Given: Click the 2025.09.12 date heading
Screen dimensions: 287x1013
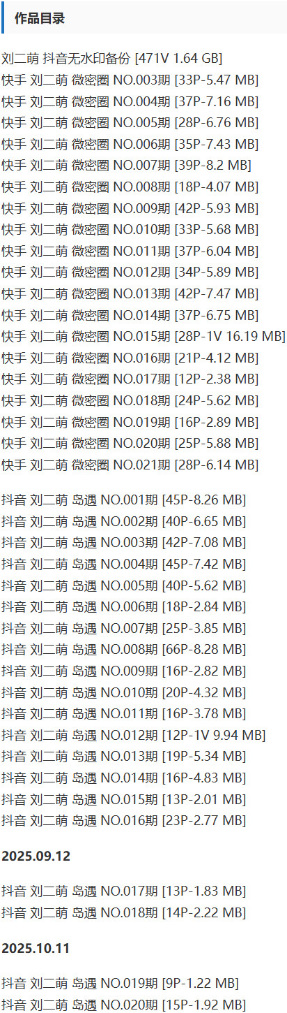Looking at the screenshot, I should pos(36,856).
